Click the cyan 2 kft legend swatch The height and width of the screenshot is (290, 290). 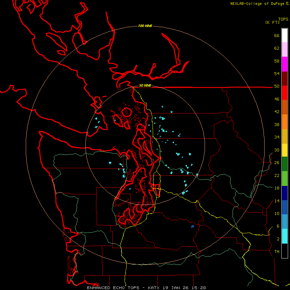coord(285,236)
